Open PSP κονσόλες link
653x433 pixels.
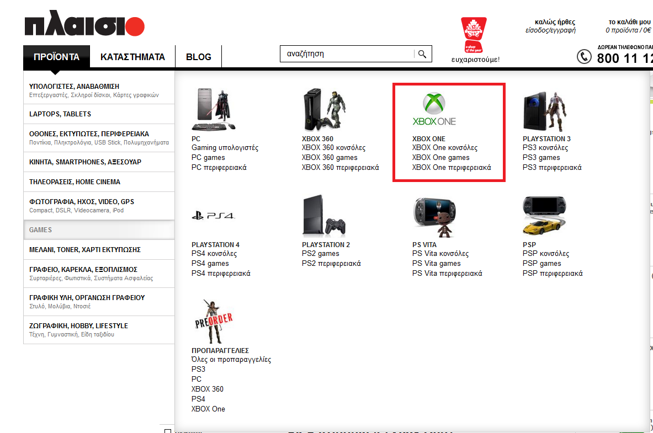tap(546, 254)
